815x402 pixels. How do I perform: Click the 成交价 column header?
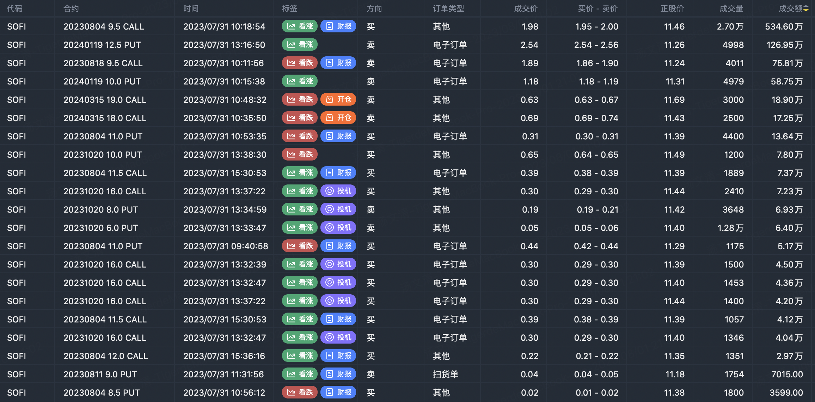526,8
